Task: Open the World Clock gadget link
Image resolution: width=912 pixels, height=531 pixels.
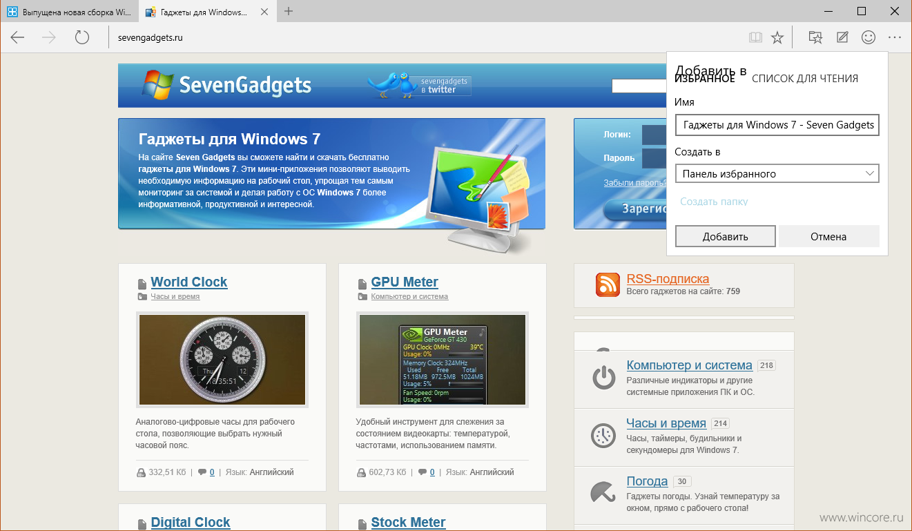Action: click(x=189, y=282)
